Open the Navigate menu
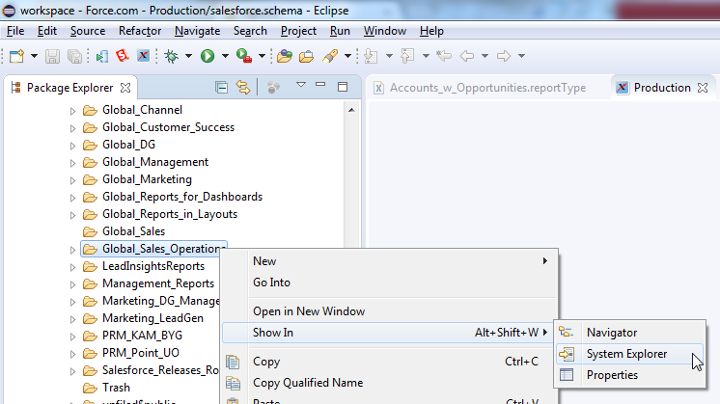Screen dimensions: 720x404 197,31
